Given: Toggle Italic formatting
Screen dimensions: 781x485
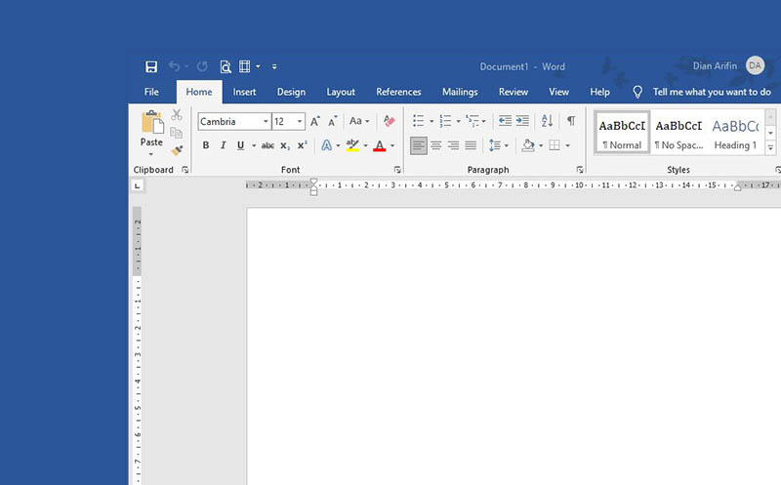Looking at the screenshot, I should pyautogui.click(x=224, y=145).
